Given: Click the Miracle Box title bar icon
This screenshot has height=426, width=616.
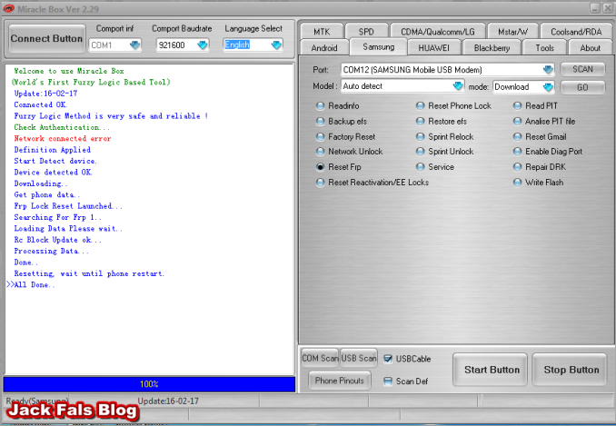Looking at the screenshot, I should coord(8,9).
